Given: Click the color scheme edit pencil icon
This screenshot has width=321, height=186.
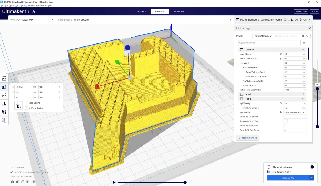Looking at the screenshot, I should [231, 19].
